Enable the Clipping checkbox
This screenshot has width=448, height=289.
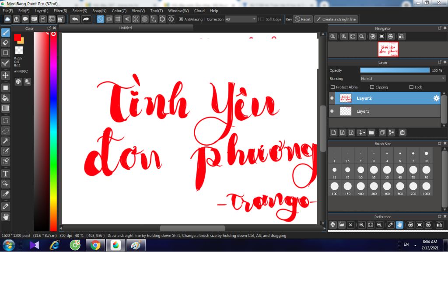click(x=372, y=87)
